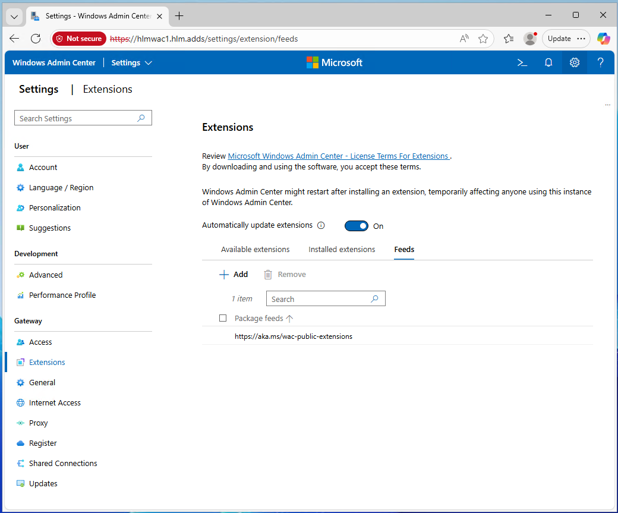Open PowerShell console icon in header
Image resolution: width=618 pixels, height=513 pixels.
[x=522, y=62]
